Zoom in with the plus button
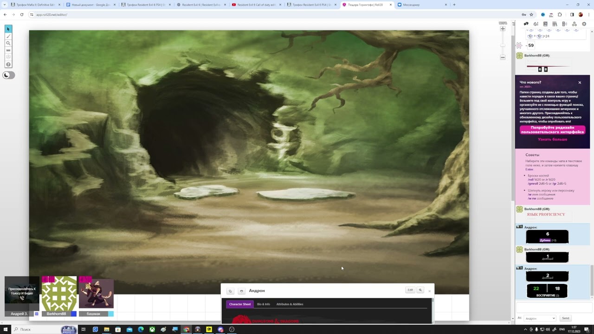594x334 pixels. (503, 29)
